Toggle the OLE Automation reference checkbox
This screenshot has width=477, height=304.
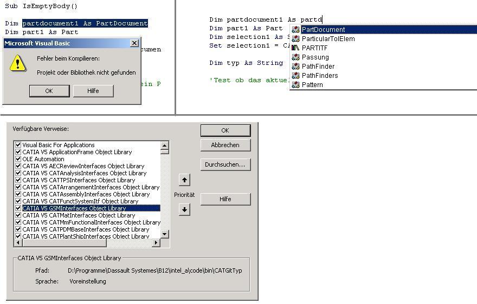[x=18, y=159]
